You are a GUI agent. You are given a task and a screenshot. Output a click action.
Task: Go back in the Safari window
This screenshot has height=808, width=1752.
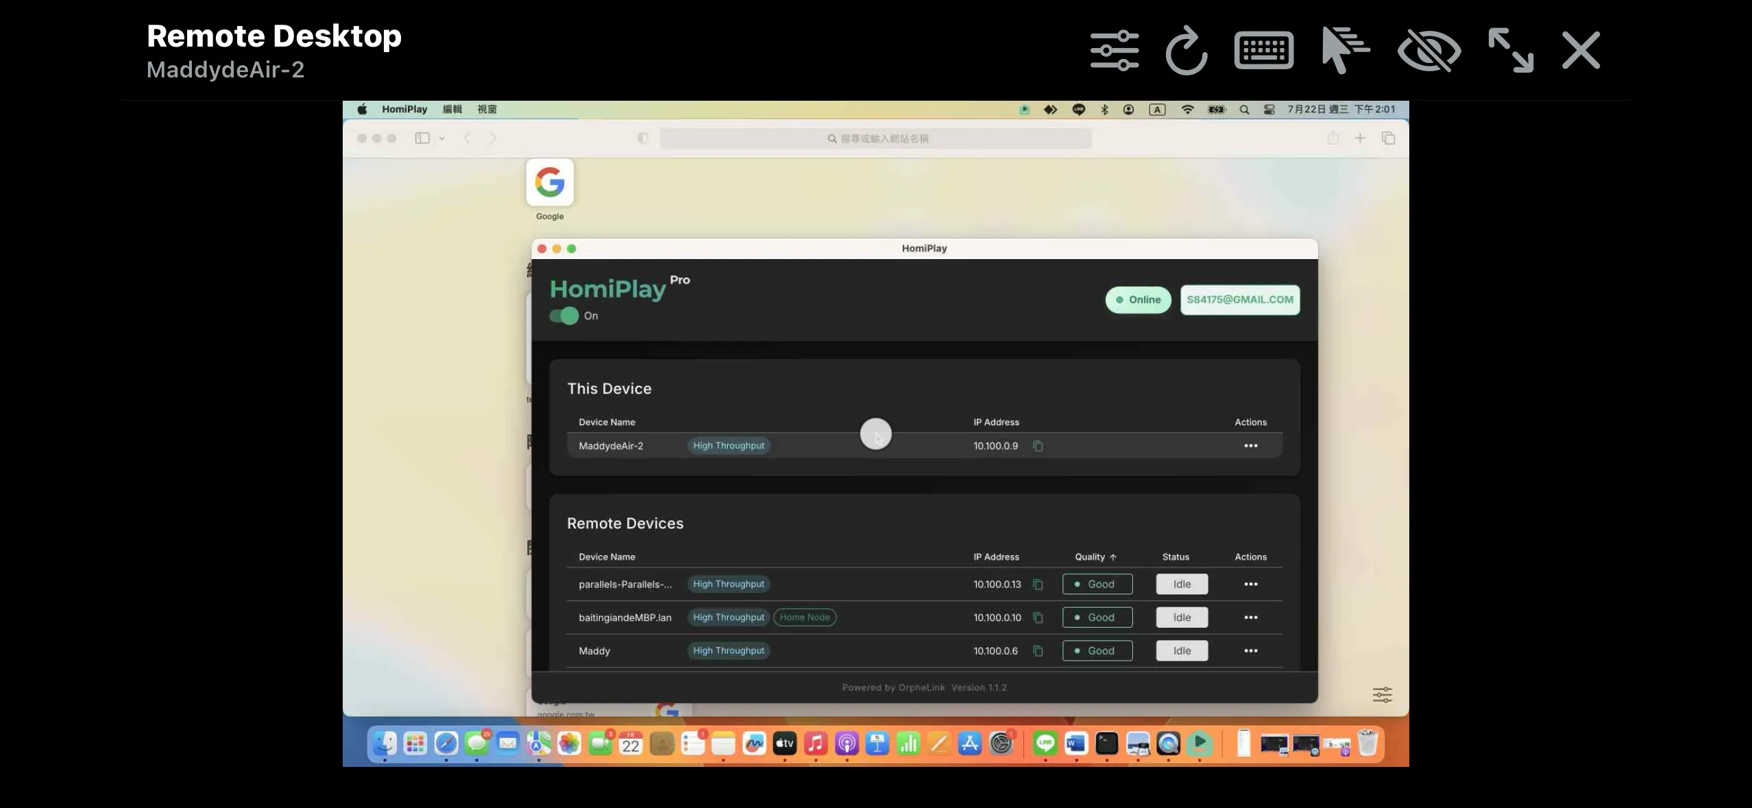[467, 138]
